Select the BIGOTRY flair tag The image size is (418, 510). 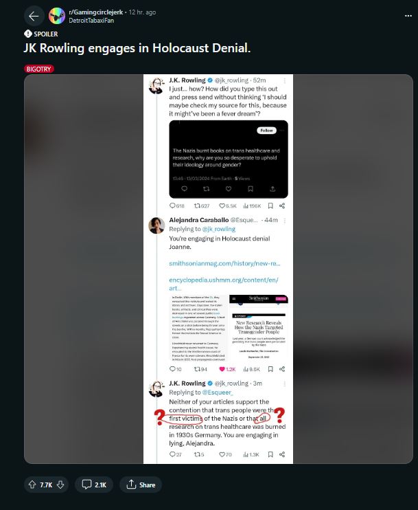(x=38, y=69)
